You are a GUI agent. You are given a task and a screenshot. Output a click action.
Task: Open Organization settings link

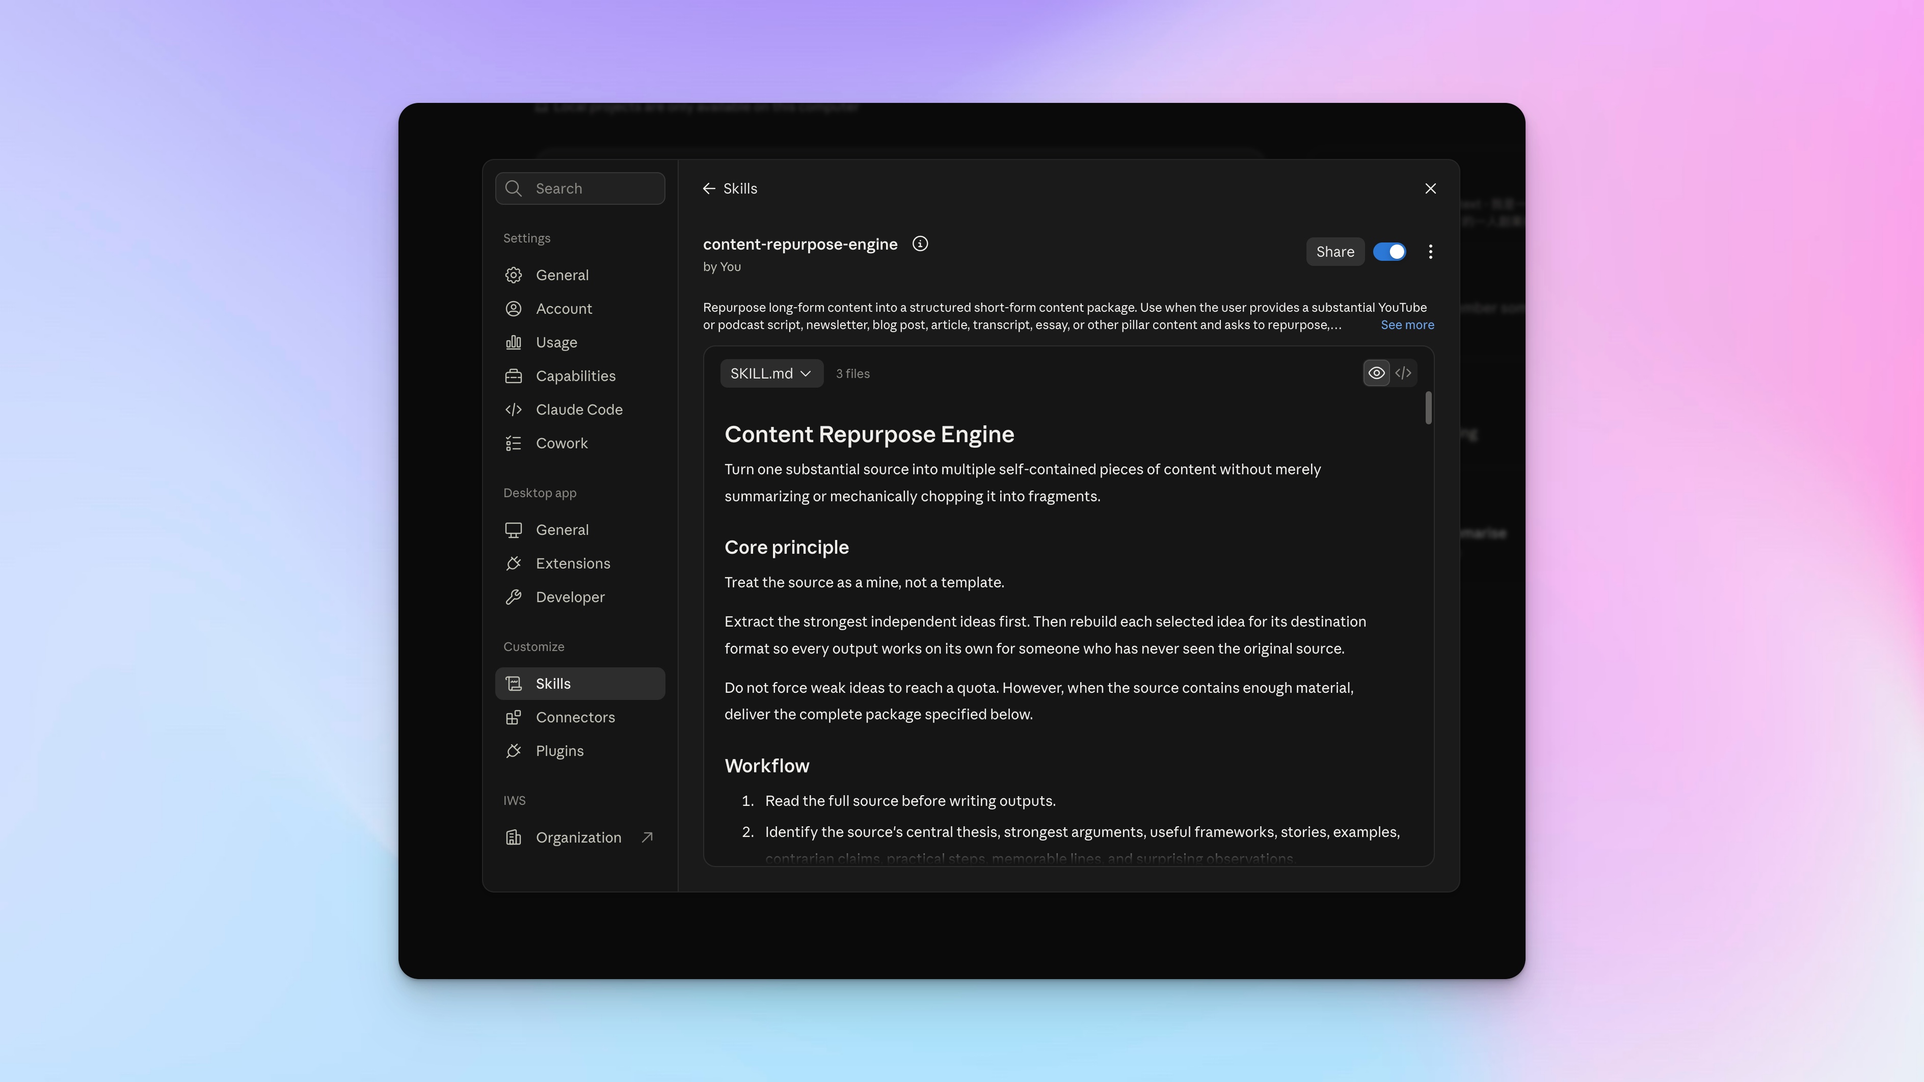[x=580, y=837]
